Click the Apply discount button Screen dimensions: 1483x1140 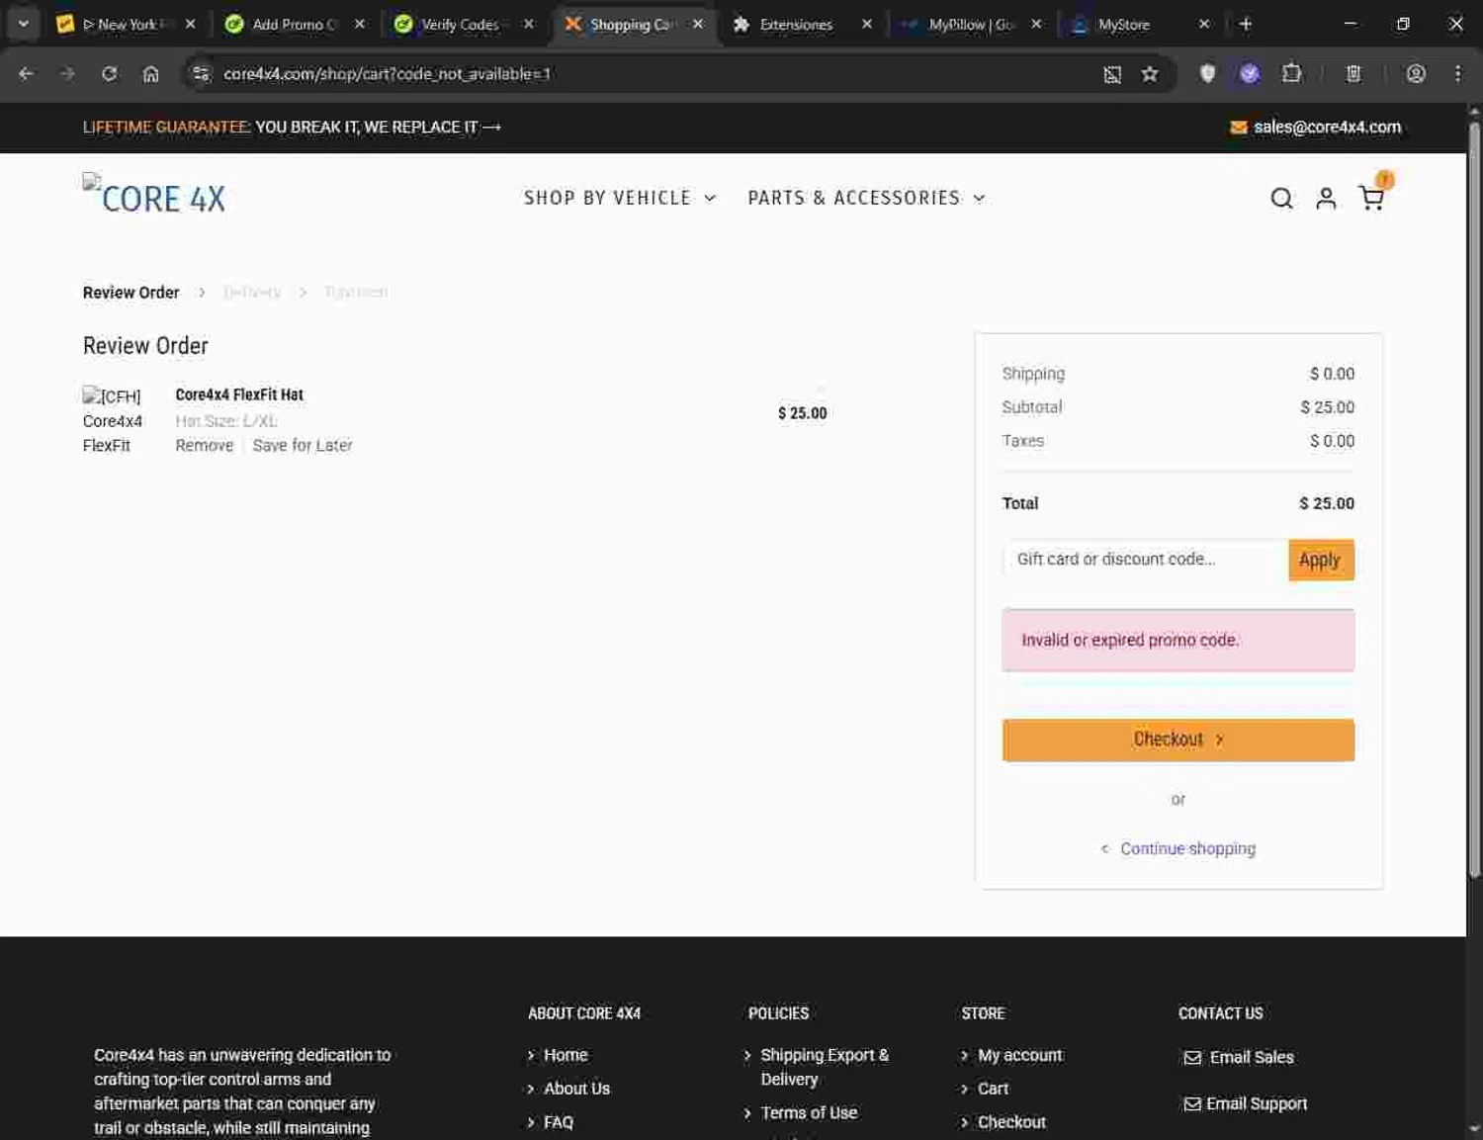click(x=1321, y=560)
